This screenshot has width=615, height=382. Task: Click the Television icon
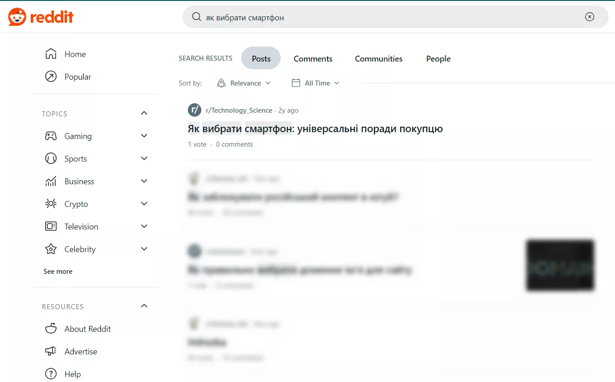tap(51, 226)
